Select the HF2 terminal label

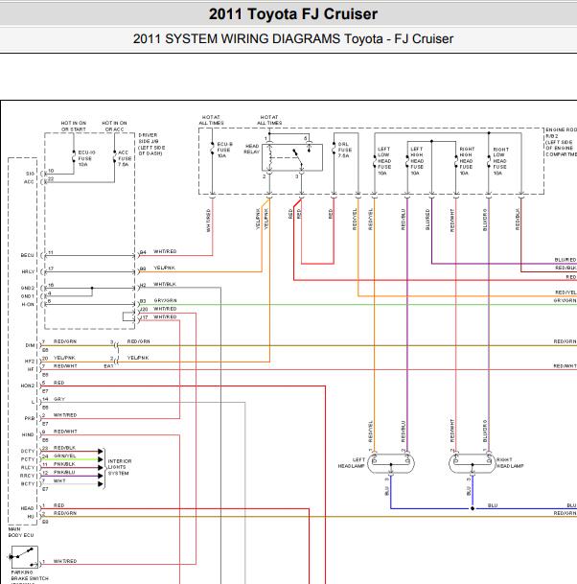click(x=30, y=362)
